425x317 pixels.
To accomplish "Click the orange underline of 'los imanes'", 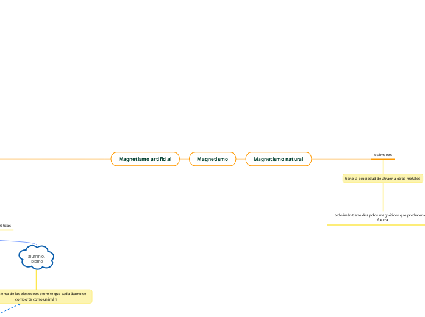I will (x=382, y=159).
